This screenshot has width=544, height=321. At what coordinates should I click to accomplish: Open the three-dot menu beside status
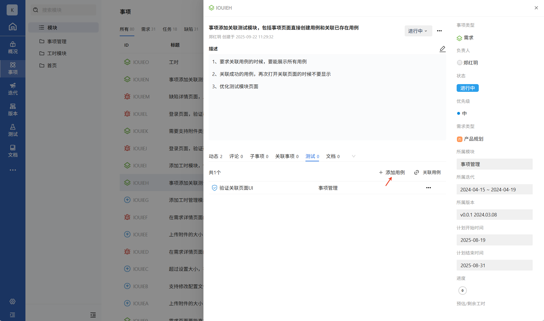pyautogui.click(x=439, y=31)
